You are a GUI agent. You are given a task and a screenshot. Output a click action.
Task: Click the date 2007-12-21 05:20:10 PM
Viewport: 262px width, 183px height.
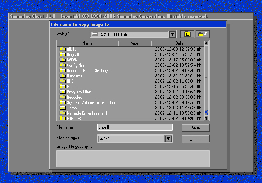pos(178,54)
